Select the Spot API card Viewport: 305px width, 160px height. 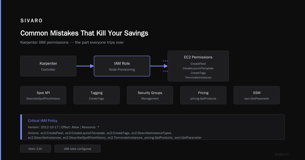[43, 95]
